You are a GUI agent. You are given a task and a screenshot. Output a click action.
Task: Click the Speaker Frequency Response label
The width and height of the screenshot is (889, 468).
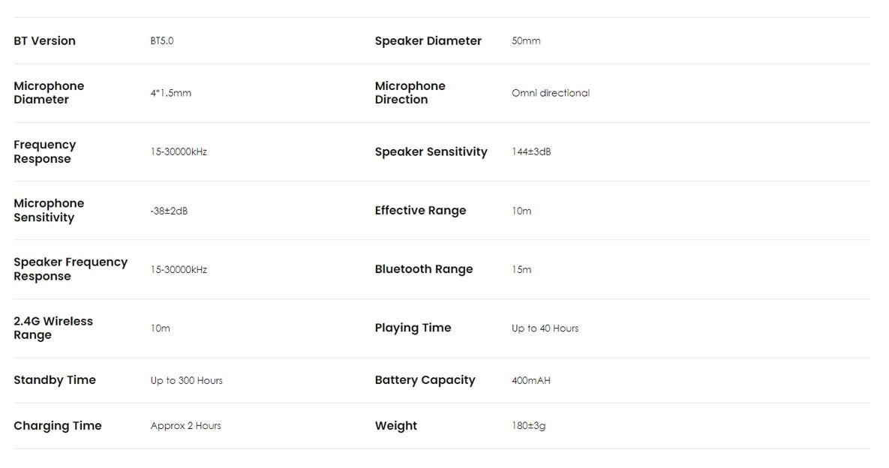71,269
